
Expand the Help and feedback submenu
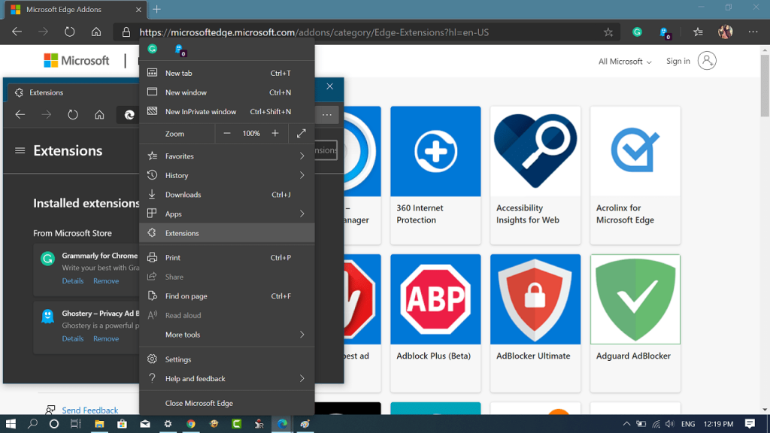(x=227, y=379)
